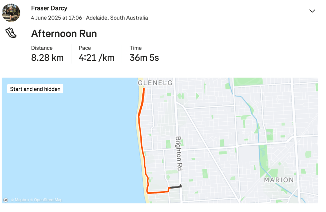
Task: Open the Afternoon Run activity title
Action: (64, 34)
